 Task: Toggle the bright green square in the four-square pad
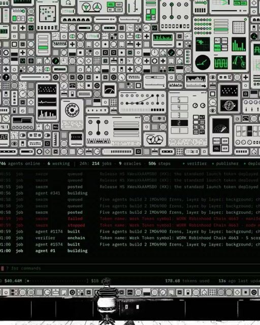[x=153, y=12]
